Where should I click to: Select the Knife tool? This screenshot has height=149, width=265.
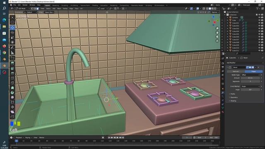pyautogui.click(x=12, y=83)
